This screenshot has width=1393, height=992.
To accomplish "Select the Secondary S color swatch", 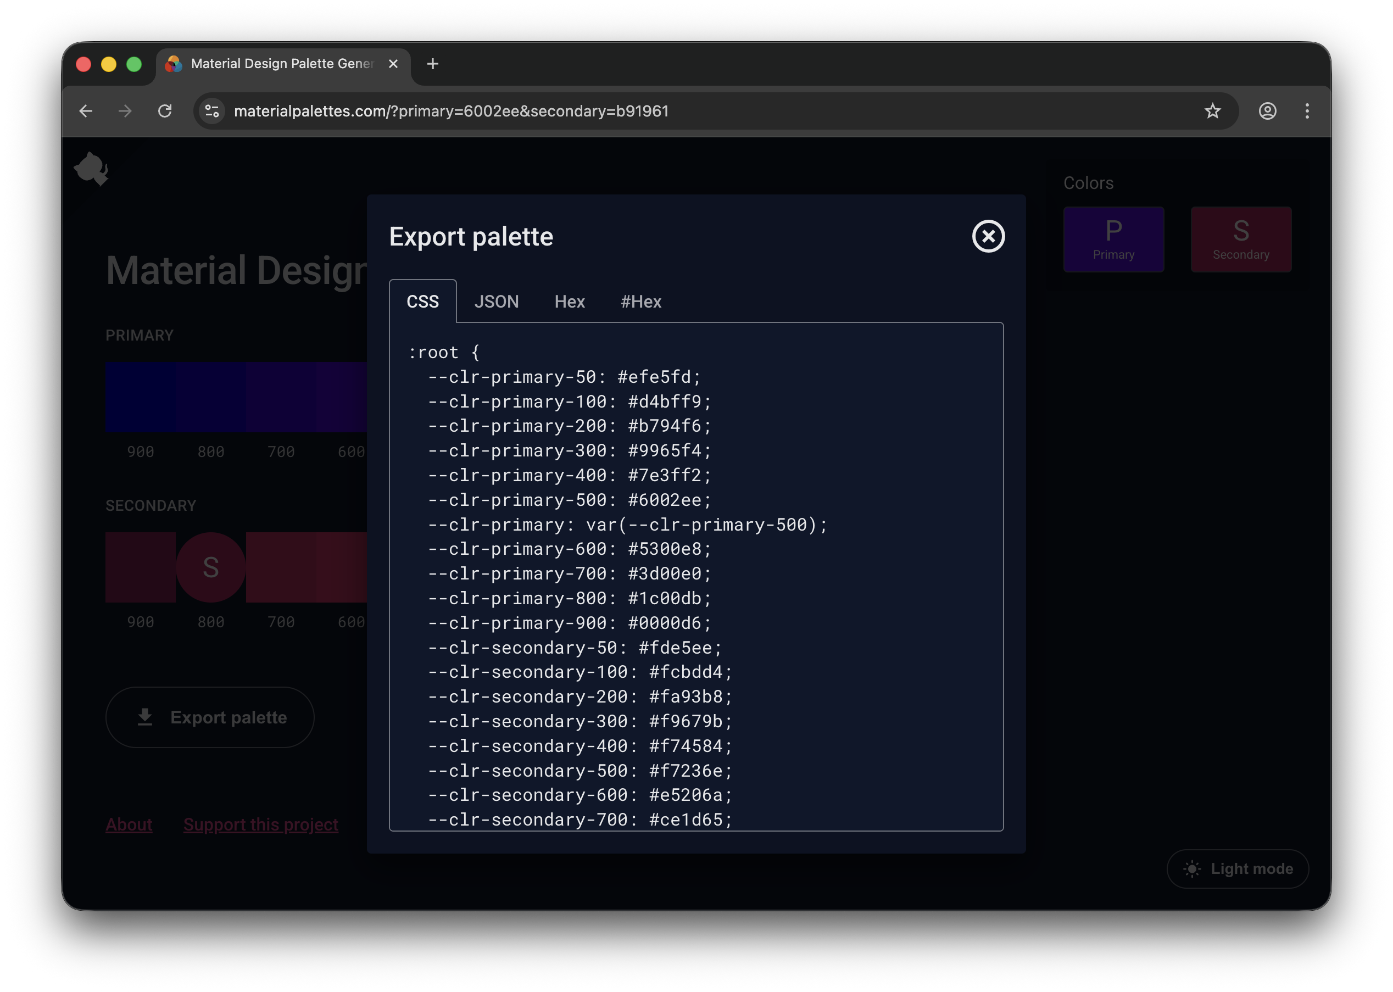I will pyautogui.click(x=1241, y=239).
